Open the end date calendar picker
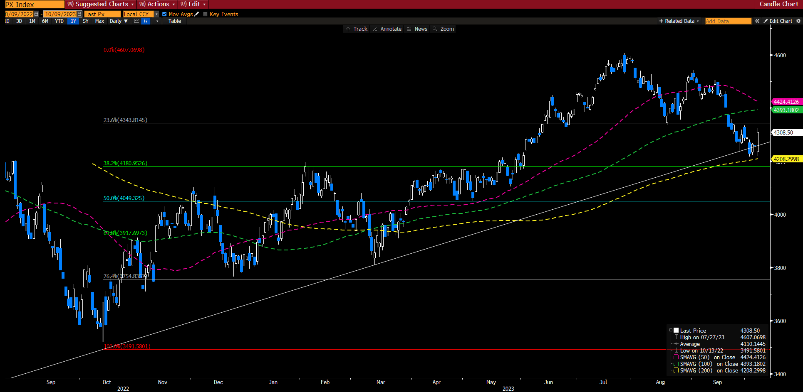 [79, 14]
